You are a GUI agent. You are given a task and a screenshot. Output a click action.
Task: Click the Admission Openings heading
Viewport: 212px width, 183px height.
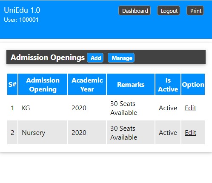48,57
